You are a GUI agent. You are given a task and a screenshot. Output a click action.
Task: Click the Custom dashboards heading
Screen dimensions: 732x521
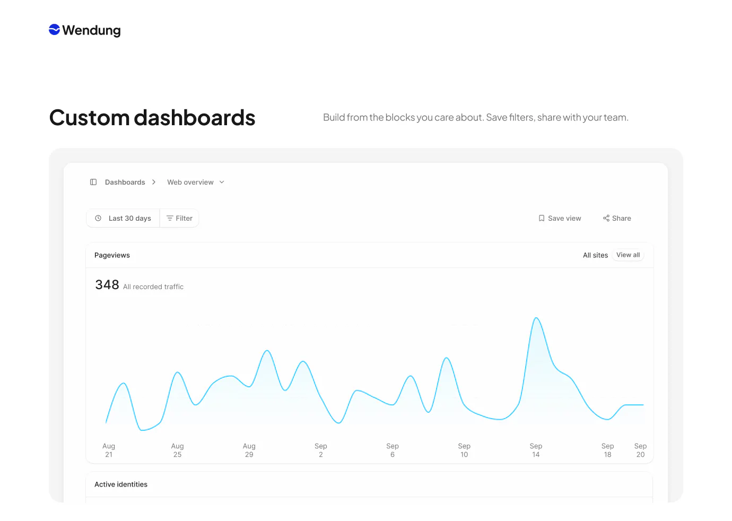pyautogui.click(x=152, y=118)
